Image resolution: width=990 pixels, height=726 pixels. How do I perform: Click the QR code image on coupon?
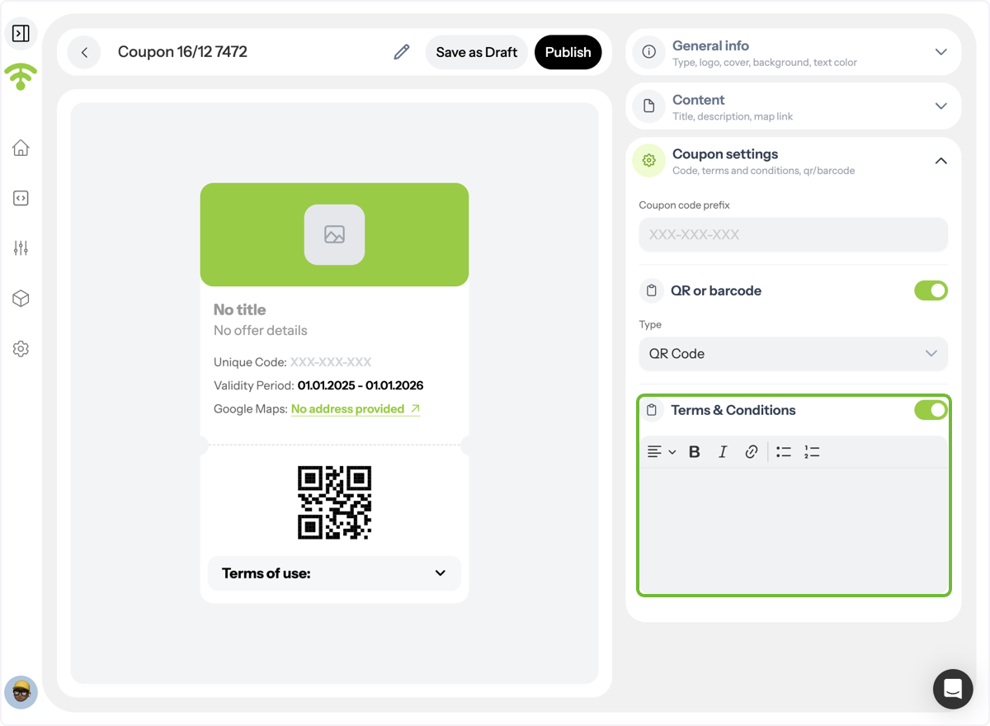(334, 502)
